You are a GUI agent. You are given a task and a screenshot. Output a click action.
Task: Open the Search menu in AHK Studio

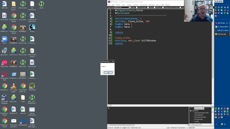[118, 5]
